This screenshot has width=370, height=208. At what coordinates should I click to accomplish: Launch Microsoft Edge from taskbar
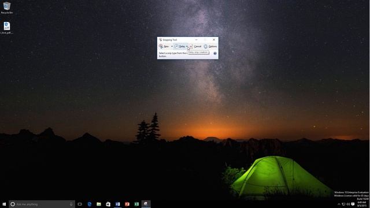(x=90, y=204)
